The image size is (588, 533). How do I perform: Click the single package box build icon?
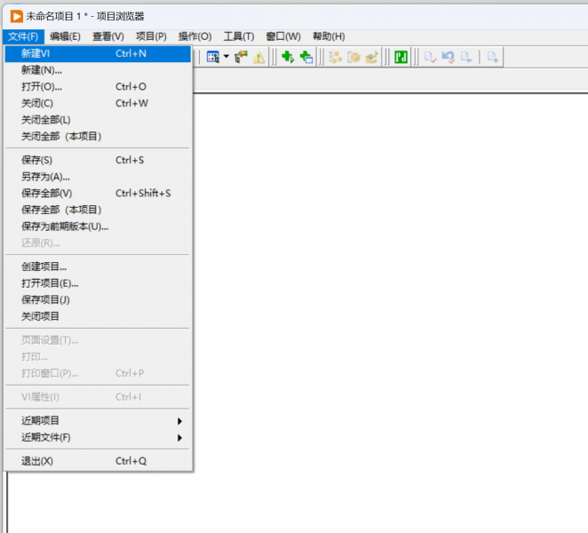354,57
